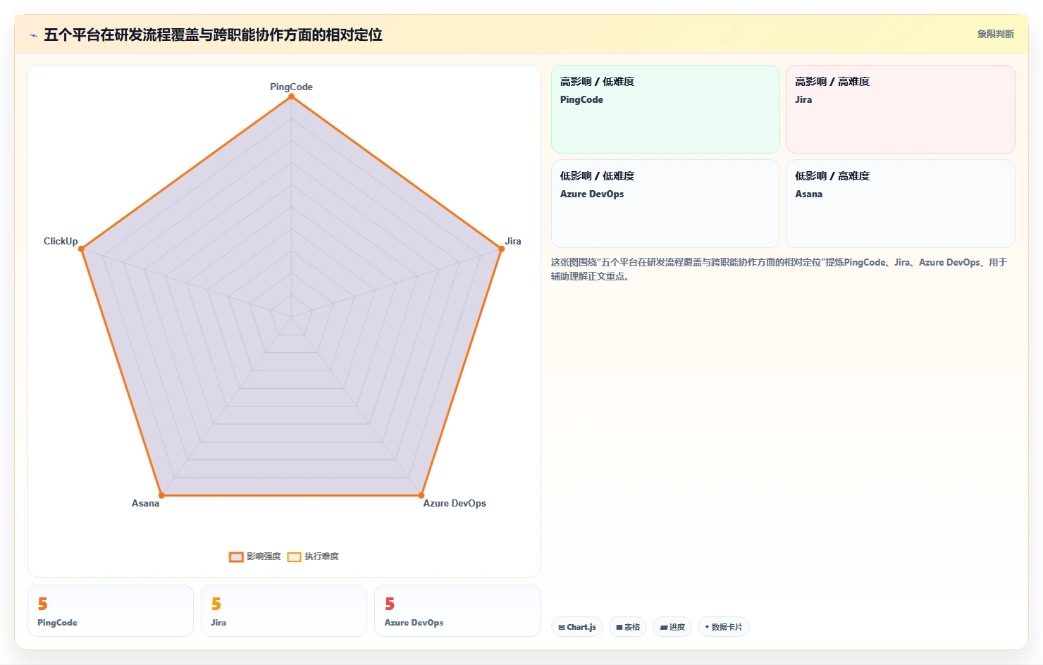Click Azure DevOps text in quadrant card
This screenshot has width=1043, height=665.
pos(592,194)
